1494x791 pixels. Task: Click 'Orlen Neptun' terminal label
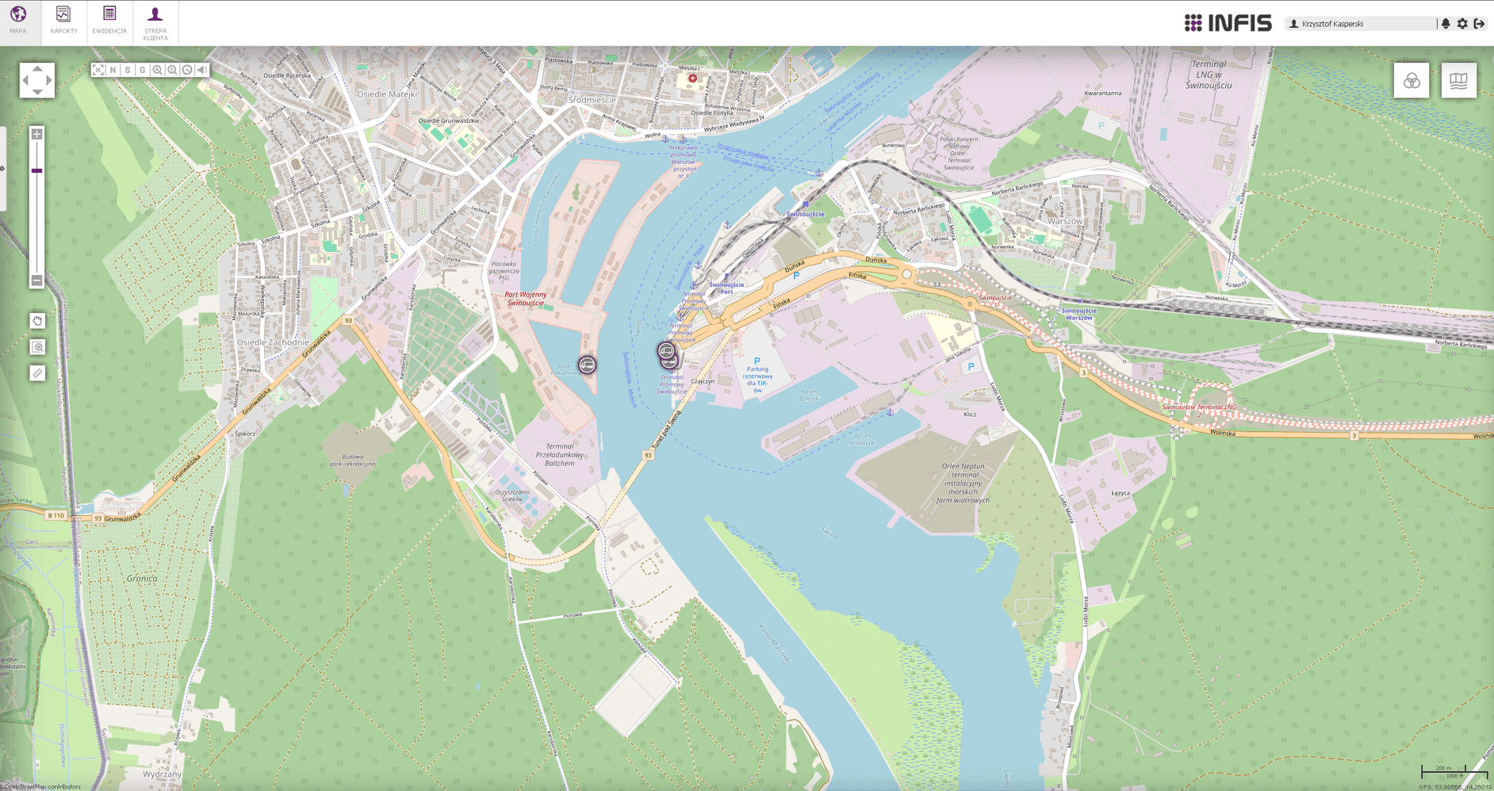tap(963, 483)
